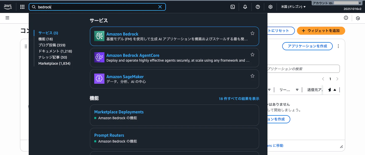Open the notifications bell
365x155 pixels.
[x=245, y=7]
